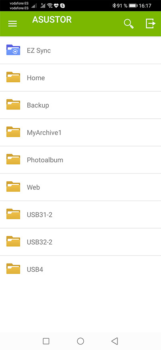Tap the MyArchive1 folder icon

(13, 132)
